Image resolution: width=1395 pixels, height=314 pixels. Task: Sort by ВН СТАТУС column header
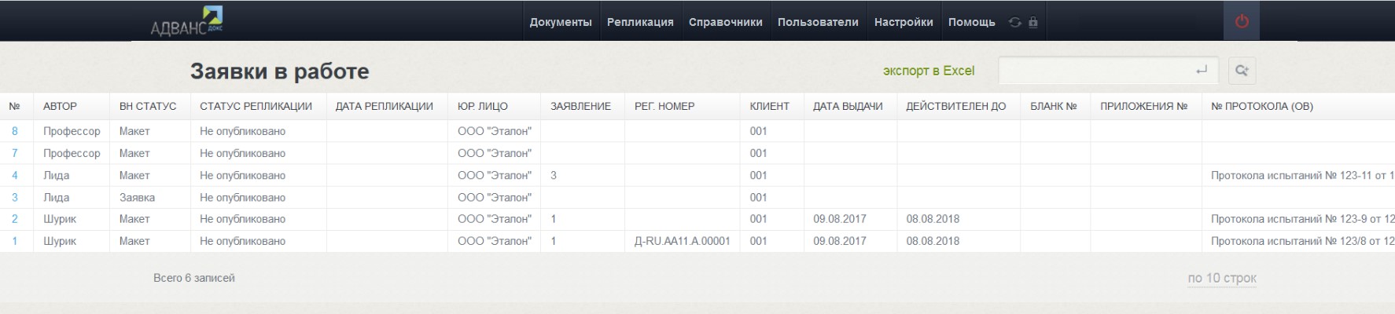(148, 106)
